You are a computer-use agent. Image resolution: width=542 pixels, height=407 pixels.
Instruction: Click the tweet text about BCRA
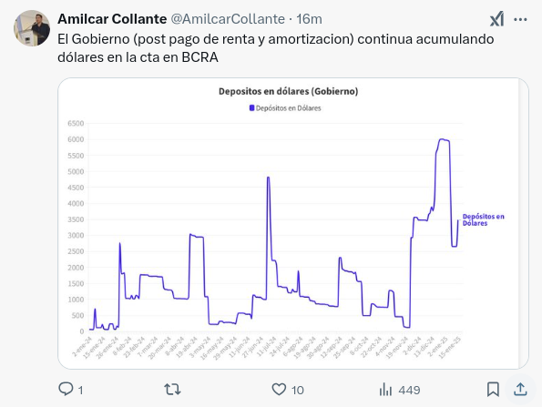275,48
